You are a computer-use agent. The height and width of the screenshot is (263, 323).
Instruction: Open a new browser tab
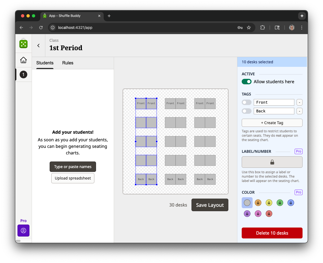(x=109, y=16)
